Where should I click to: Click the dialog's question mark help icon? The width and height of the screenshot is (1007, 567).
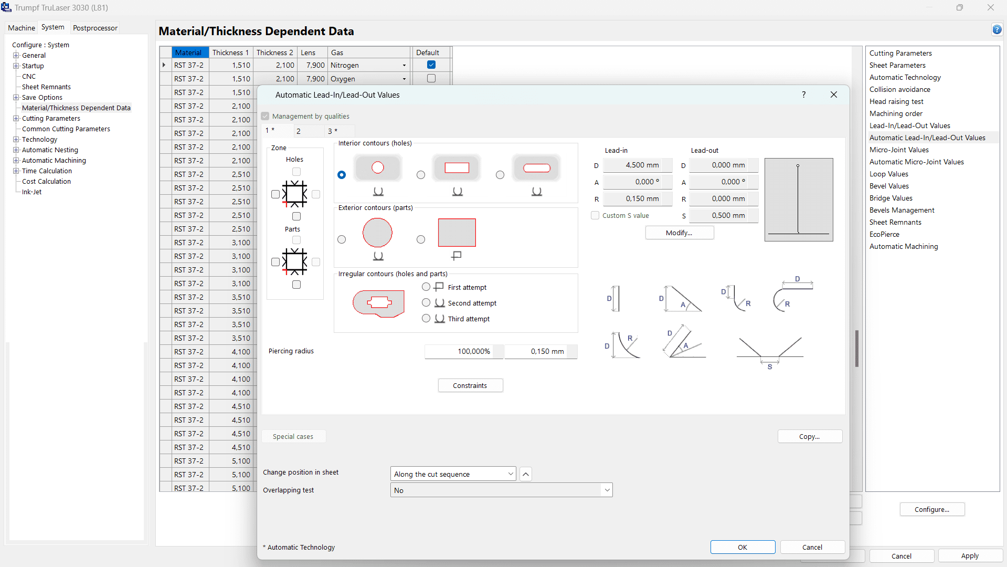tap(803, 95)
